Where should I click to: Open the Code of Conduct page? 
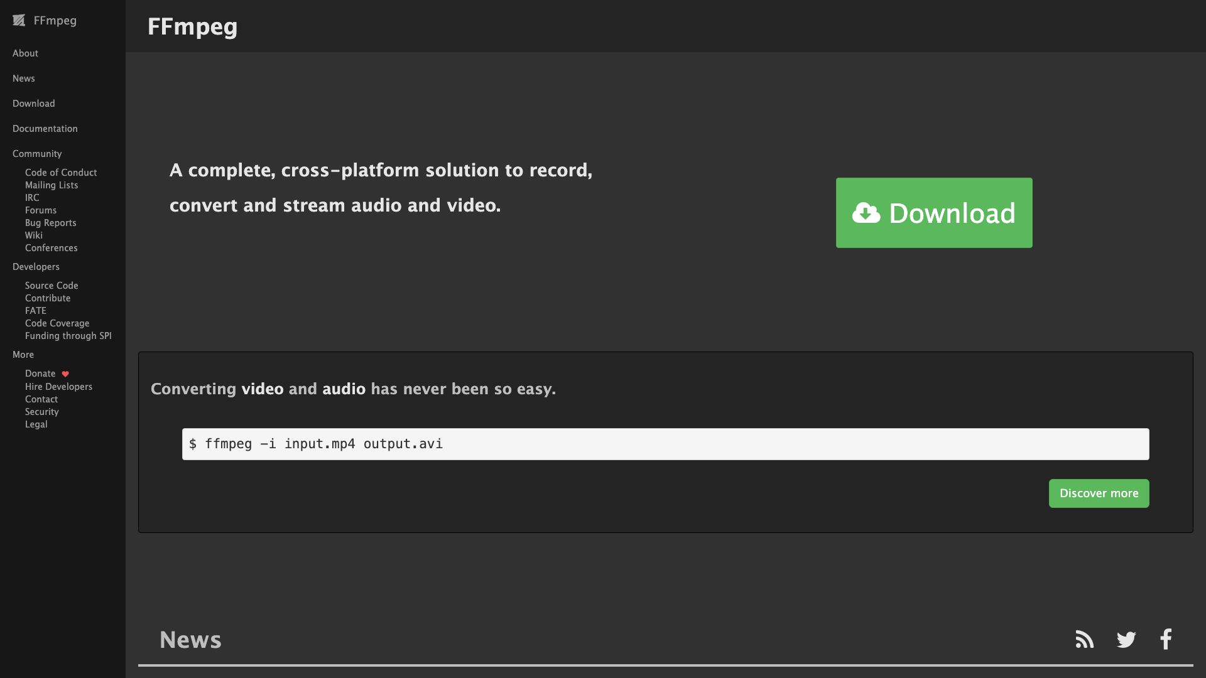click(60, 172)
